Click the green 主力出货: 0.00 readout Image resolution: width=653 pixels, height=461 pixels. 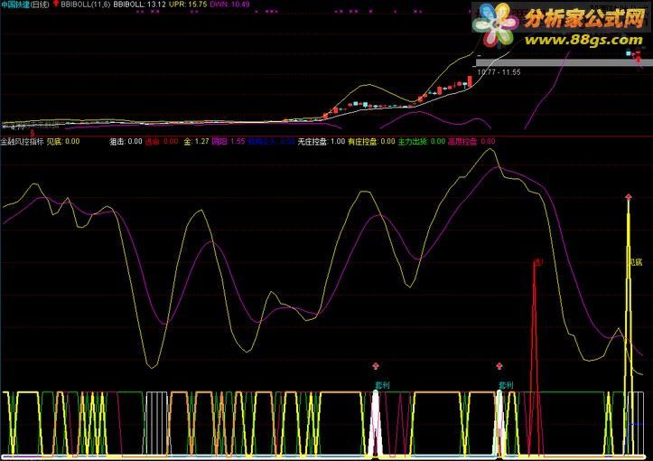(422, 141)
